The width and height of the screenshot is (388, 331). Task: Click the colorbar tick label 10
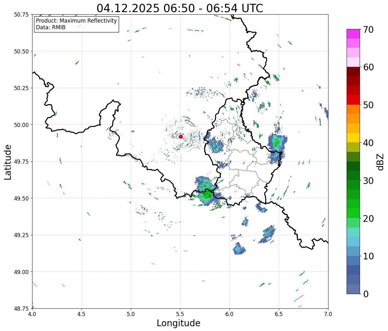tap(368, 256)
